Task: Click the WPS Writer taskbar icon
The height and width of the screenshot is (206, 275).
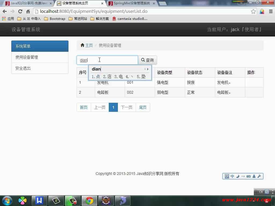Action: (39, 200)
